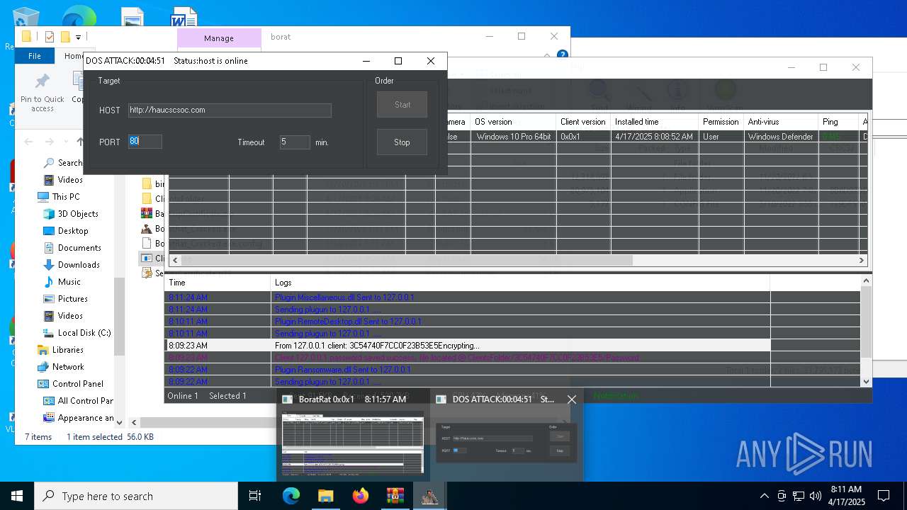The height and width of the screenshot is (510, 907).
Task: Click the Timeout minutes field
Action: [x=295, y=142]
